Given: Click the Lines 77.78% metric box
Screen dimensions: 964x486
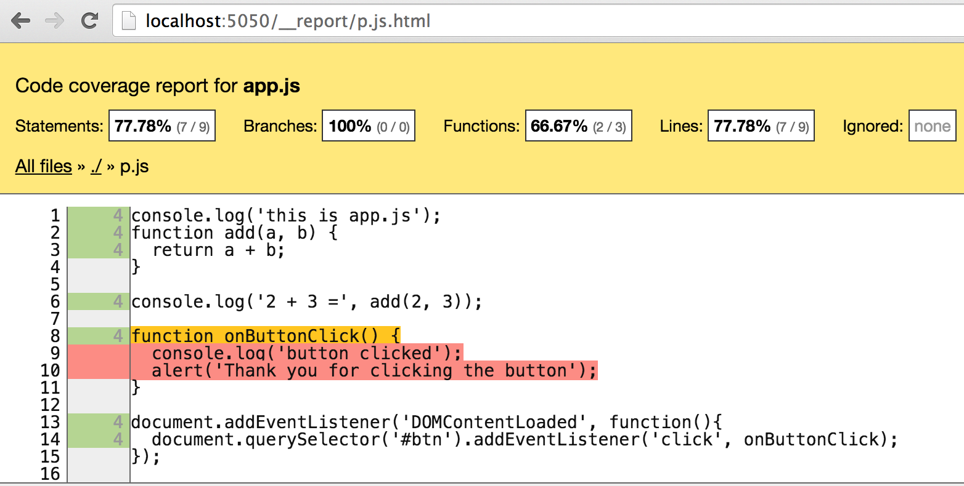Looking at the screenshot, I should (x=761, y=125).
